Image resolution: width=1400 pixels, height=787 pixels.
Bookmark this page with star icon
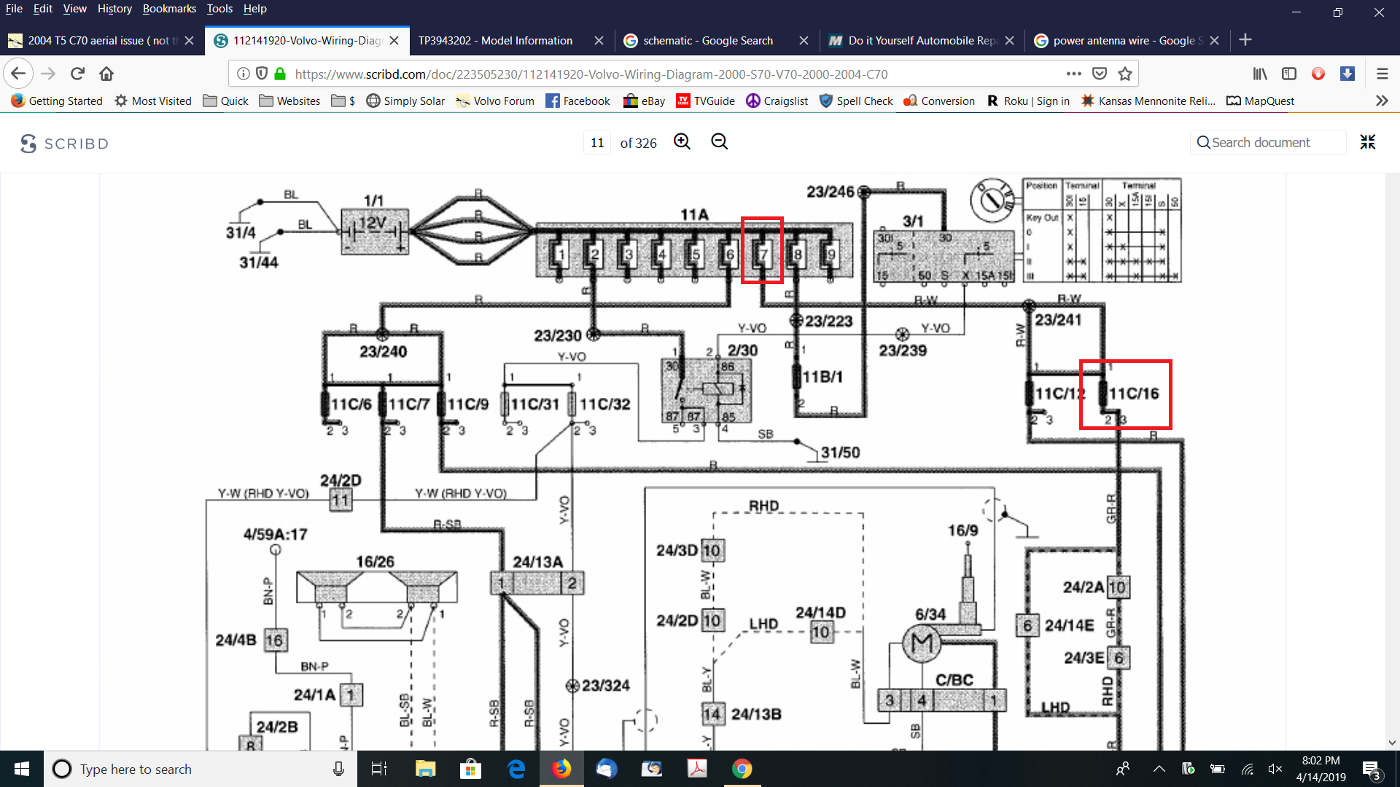(x=1125, y=74)
